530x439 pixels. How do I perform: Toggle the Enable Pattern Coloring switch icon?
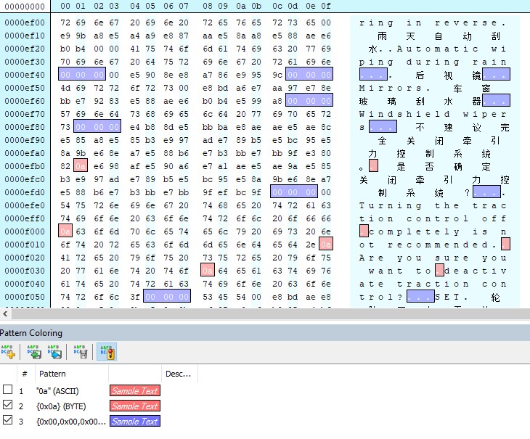click(x=107, y=352)
